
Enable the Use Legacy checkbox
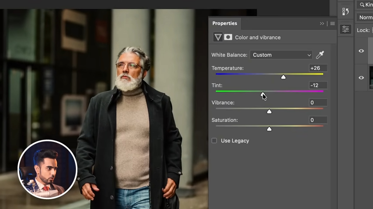pos(214,141)
